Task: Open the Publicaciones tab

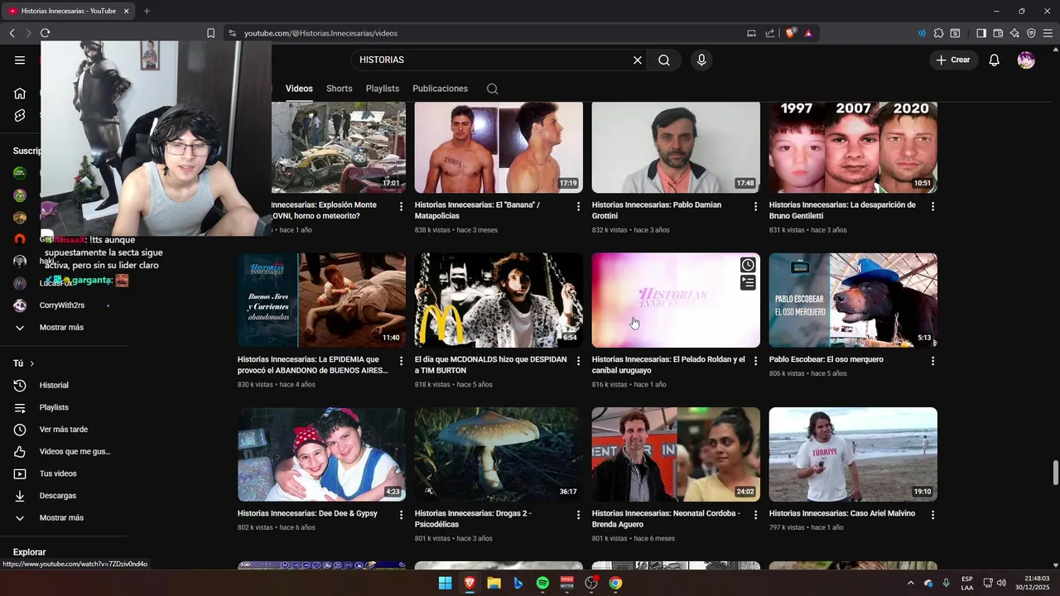Action: pos(440,89)
